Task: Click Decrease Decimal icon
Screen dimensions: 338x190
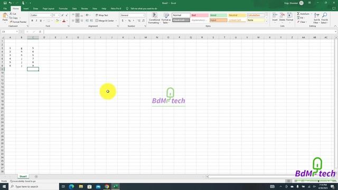Action: point(143,21)
